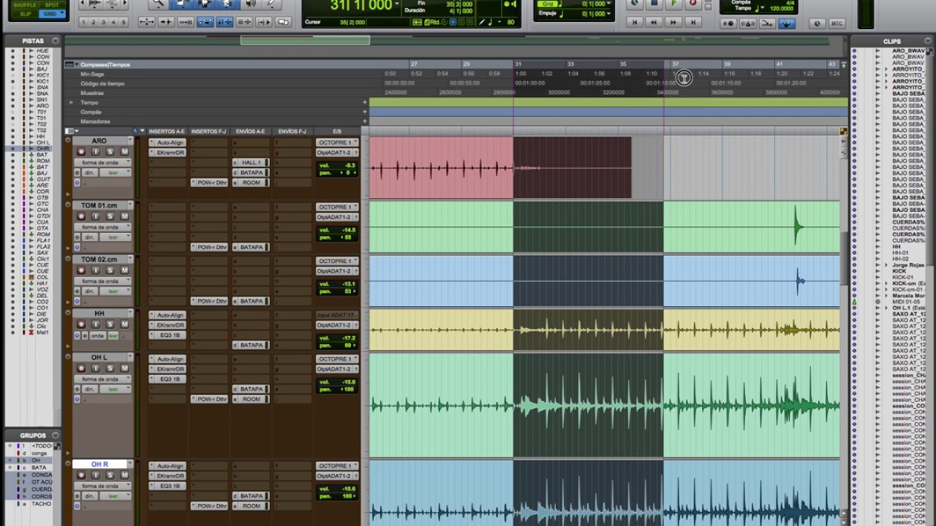Click the red Record transport button
The width and height of the screenshot is (936, 526).
pos(694,4)
